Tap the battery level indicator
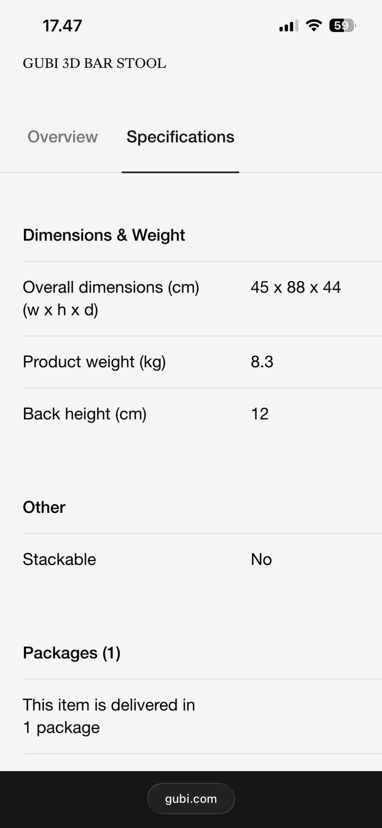The width and height of the screenshot is (382, 828). [342, 26]
